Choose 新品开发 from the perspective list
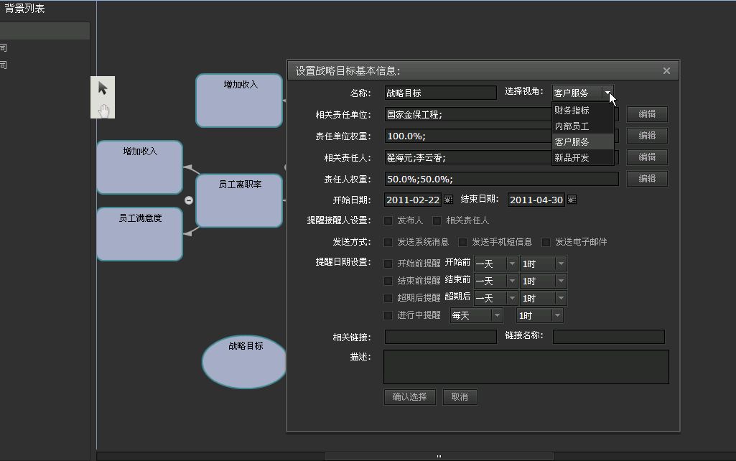Screen dimensions: 736x461 [583, 158]
